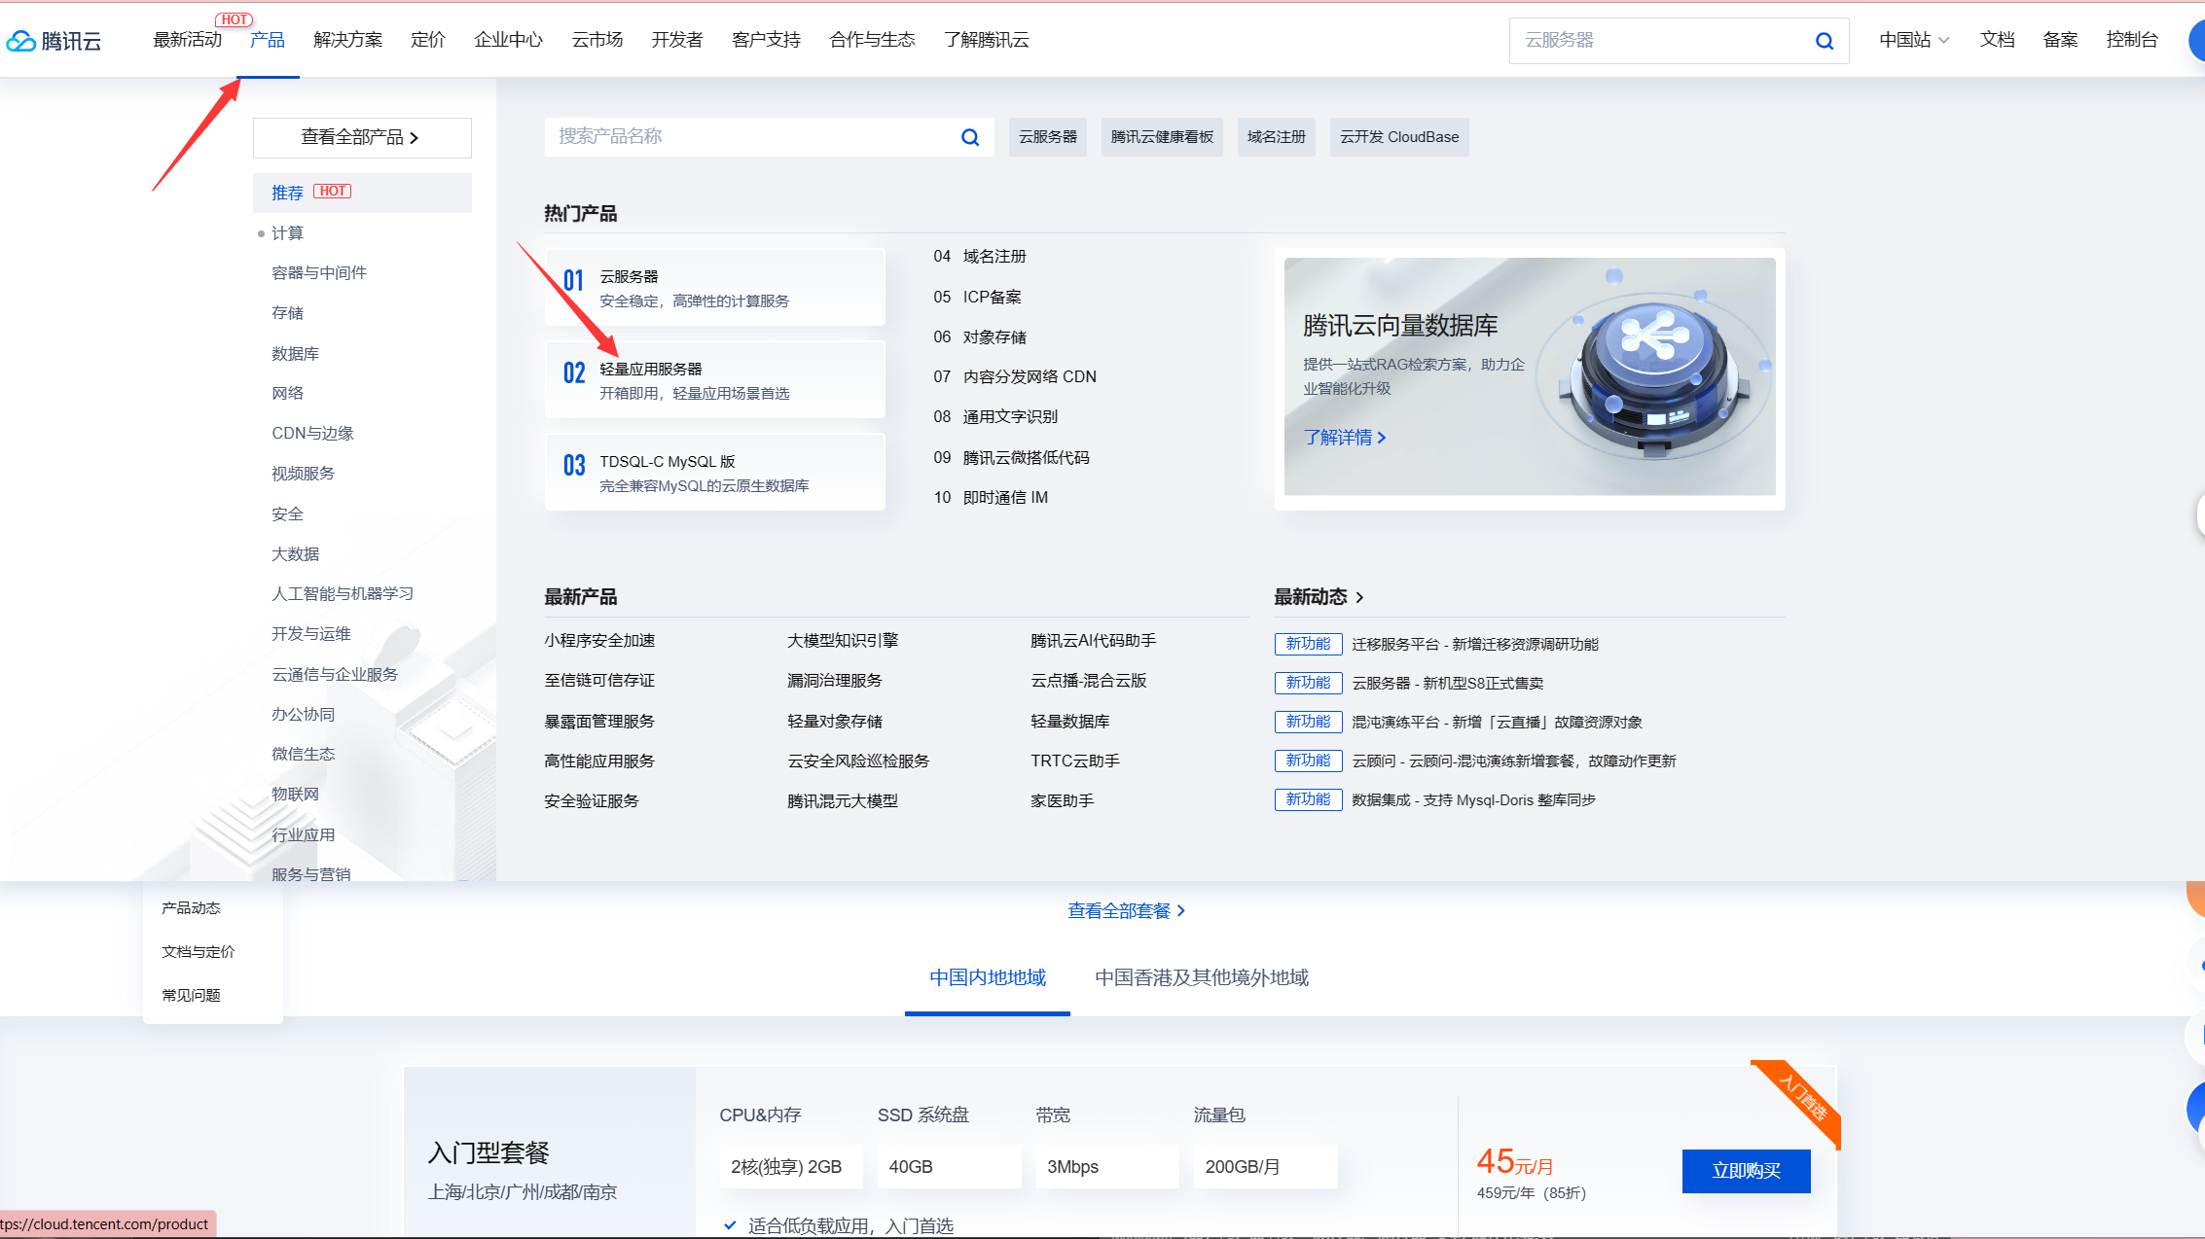
Task: Open the 最新活动 menu
Action: [x=187, y=40]
